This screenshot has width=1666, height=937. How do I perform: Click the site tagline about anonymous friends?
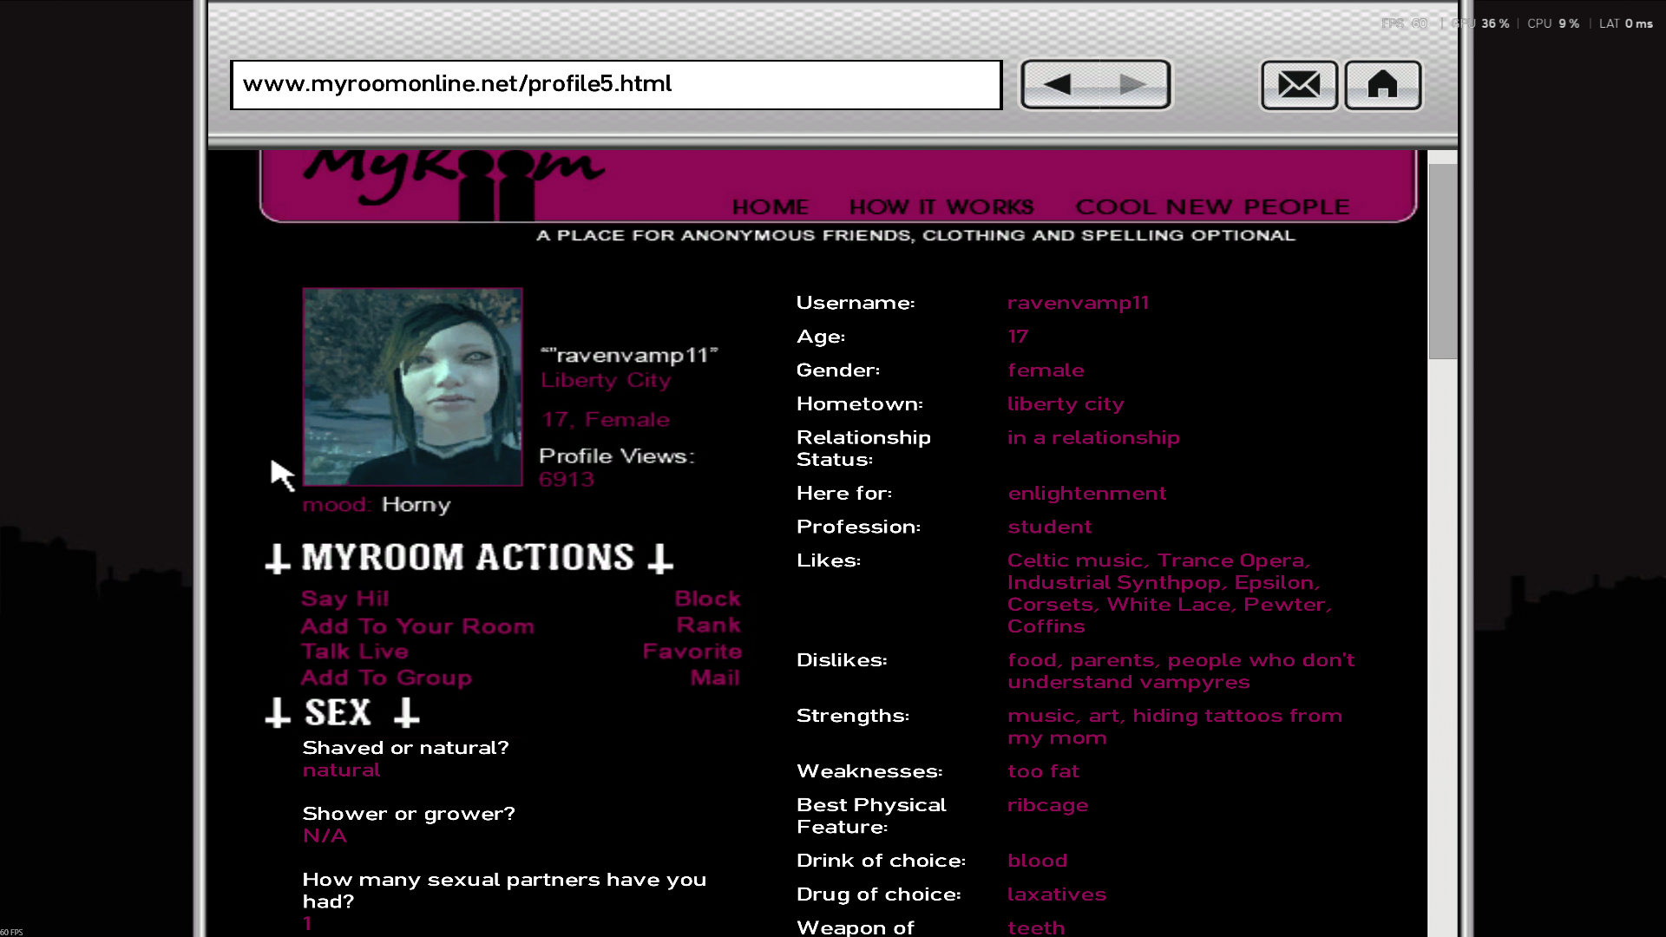[915, 235]
